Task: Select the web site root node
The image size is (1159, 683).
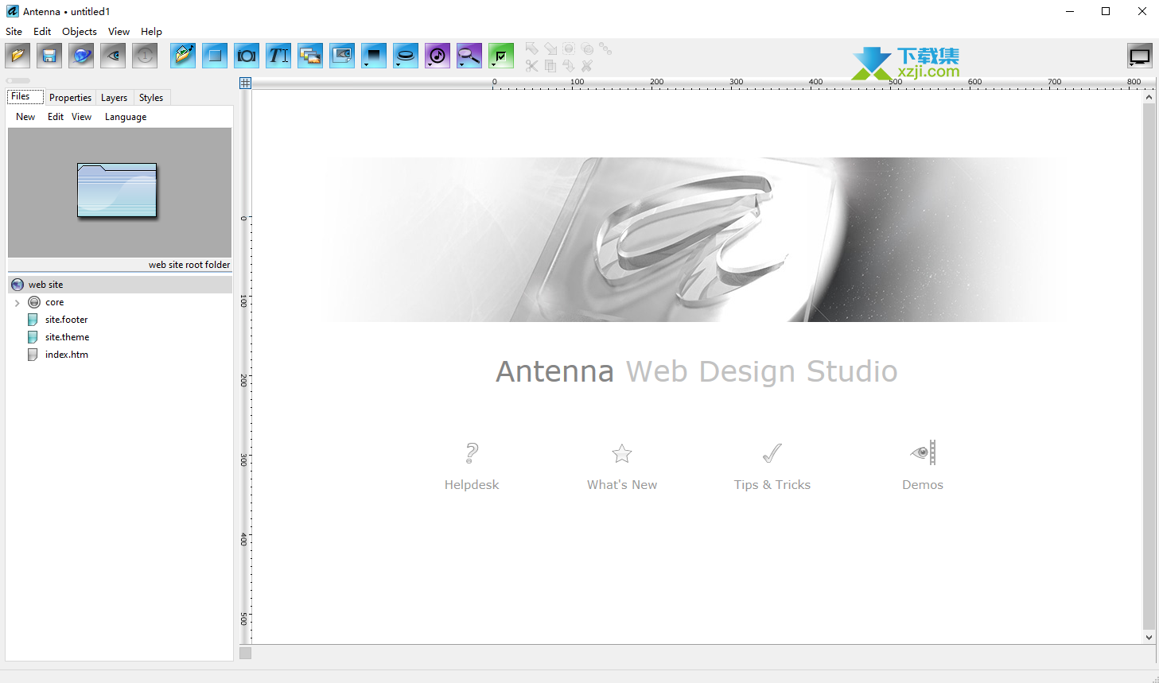Action: 120,285
